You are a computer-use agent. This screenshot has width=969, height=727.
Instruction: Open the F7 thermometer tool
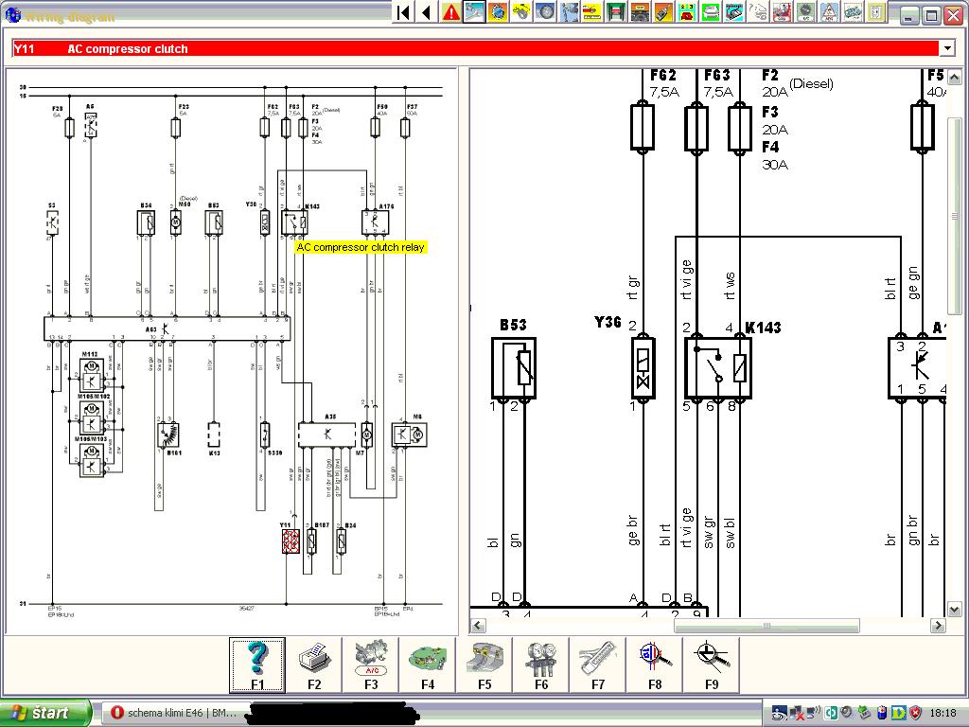tap(597, 665)
